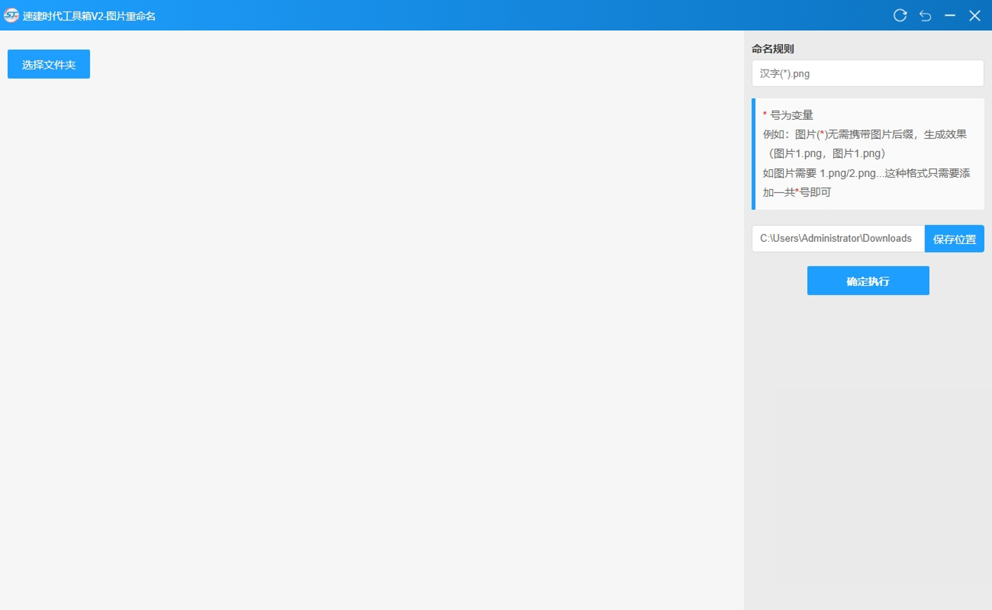Click the "加一共*号即可" hint line
This screenshot has height=610, width=992.
(797, 193)
